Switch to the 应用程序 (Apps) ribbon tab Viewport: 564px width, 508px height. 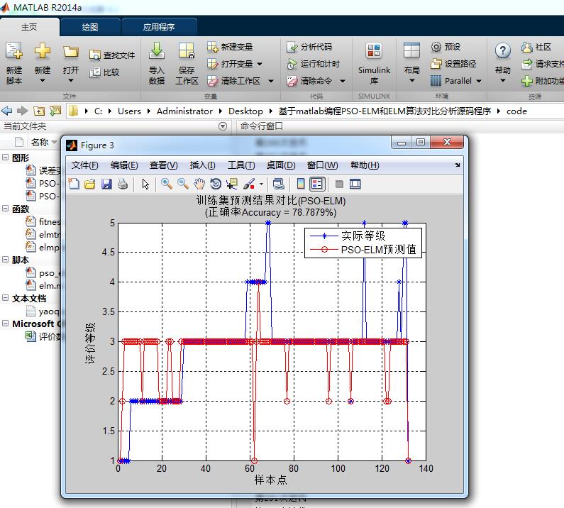click(159, 27)
